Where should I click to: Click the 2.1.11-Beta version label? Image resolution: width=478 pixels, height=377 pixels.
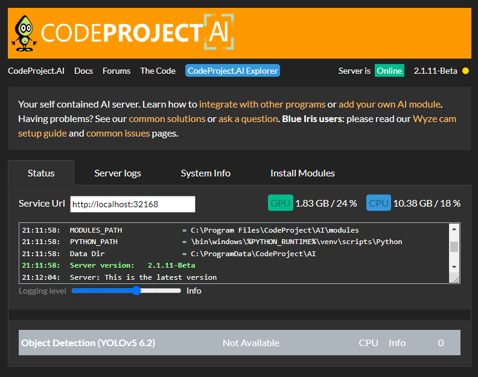coord(435,71)
